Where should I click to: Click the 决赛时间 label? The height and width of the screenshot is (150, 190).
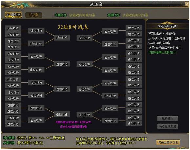coord(61,15)
